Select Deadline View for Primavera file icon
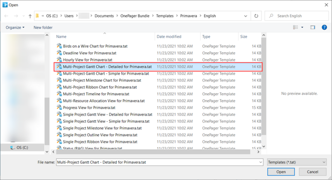Viewport: 332px width, 180px height. 59,53
